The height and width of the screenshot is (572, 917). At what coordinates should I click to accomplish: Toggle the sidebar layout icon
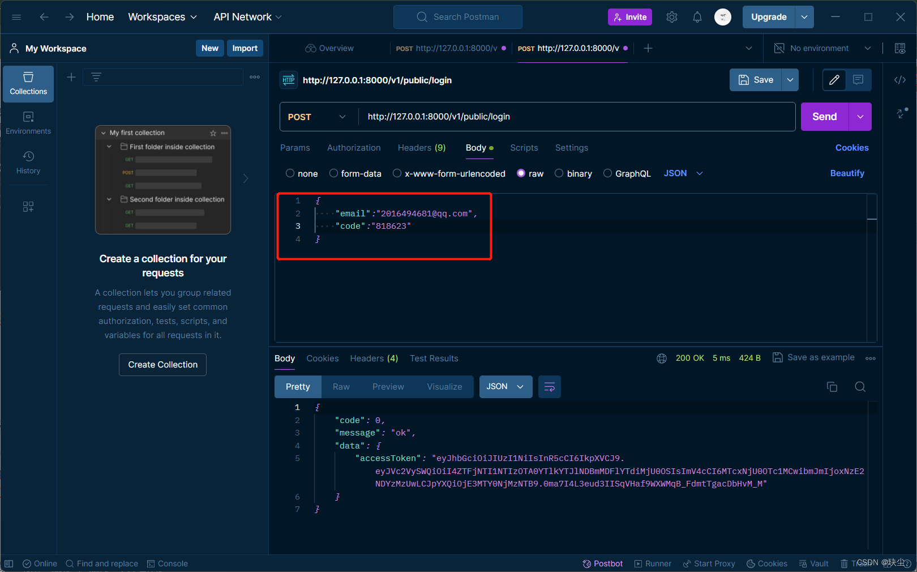pos(8,564)
